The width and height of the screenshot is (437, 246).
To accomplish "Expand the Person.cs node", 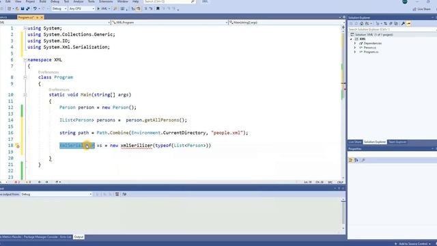I will pyautogui.click(x=355, y=48).
